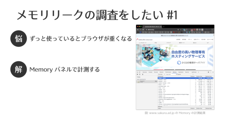Expand the (system) constructor row
The width and height of the screenshot is (229, 129).
(x=158, y=82)
